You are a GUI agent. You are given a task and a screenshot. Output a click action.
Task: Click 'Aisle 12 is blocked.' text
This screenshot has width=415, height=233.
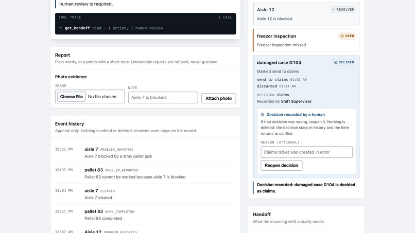pyautogui.click(x=275, y=19)
